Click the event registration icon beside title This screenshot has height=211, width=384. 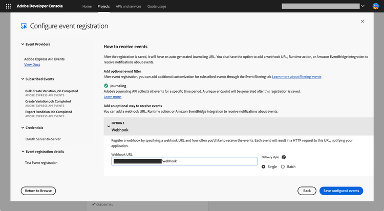click(x=24, y=26)
